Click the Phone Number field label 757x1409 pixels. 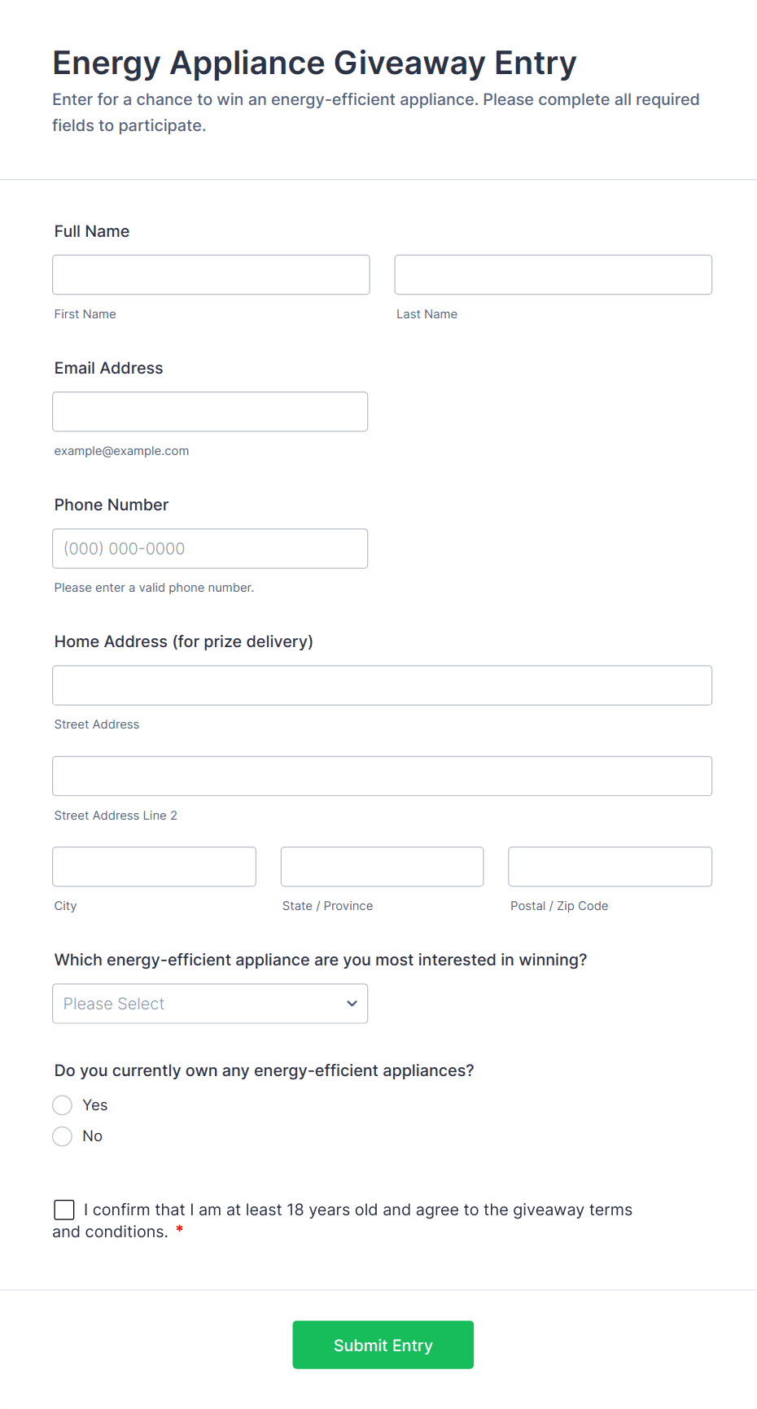[112, 505]
